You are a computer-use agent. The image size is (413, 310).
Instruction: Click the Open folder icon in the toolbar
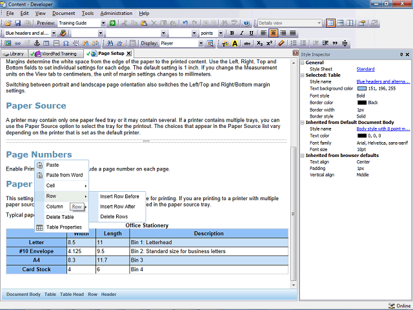8,23
